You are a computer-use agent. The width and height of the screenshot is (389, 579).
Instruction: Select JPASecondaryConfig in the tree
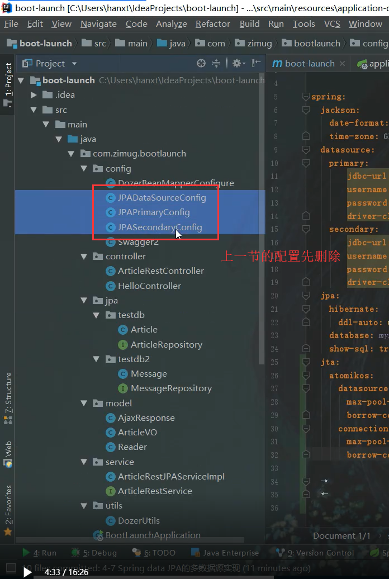click(x=160, y=227)
